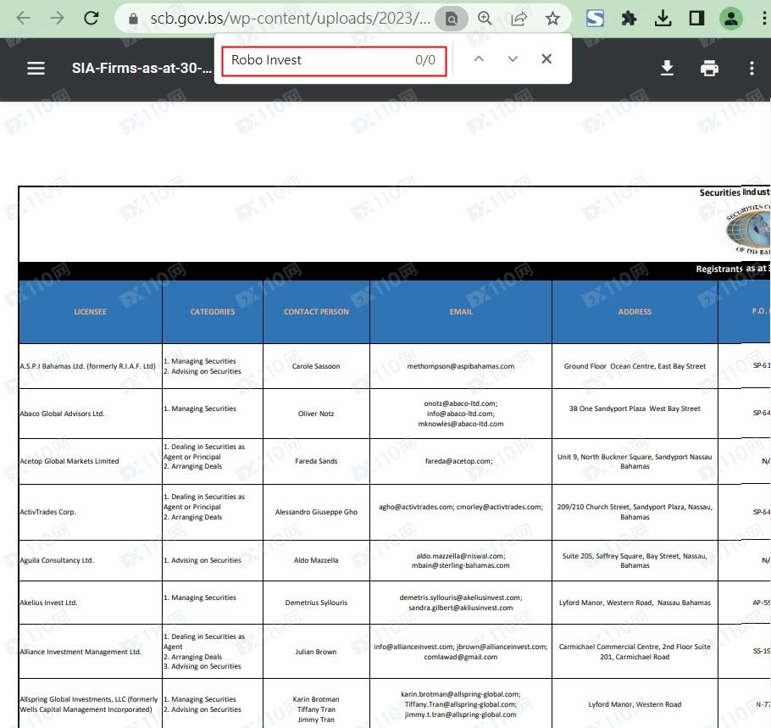The width and height of the screenshot is (771, 728).
Task: Click the zoom magnifier icon in address bar
Action: [485, 18]
